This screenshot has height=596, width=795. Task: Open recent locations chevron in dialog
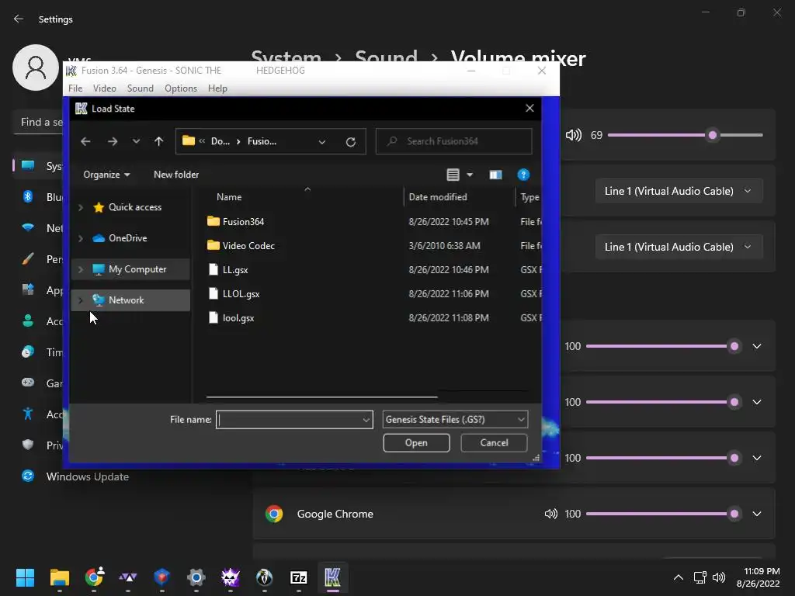136,141
